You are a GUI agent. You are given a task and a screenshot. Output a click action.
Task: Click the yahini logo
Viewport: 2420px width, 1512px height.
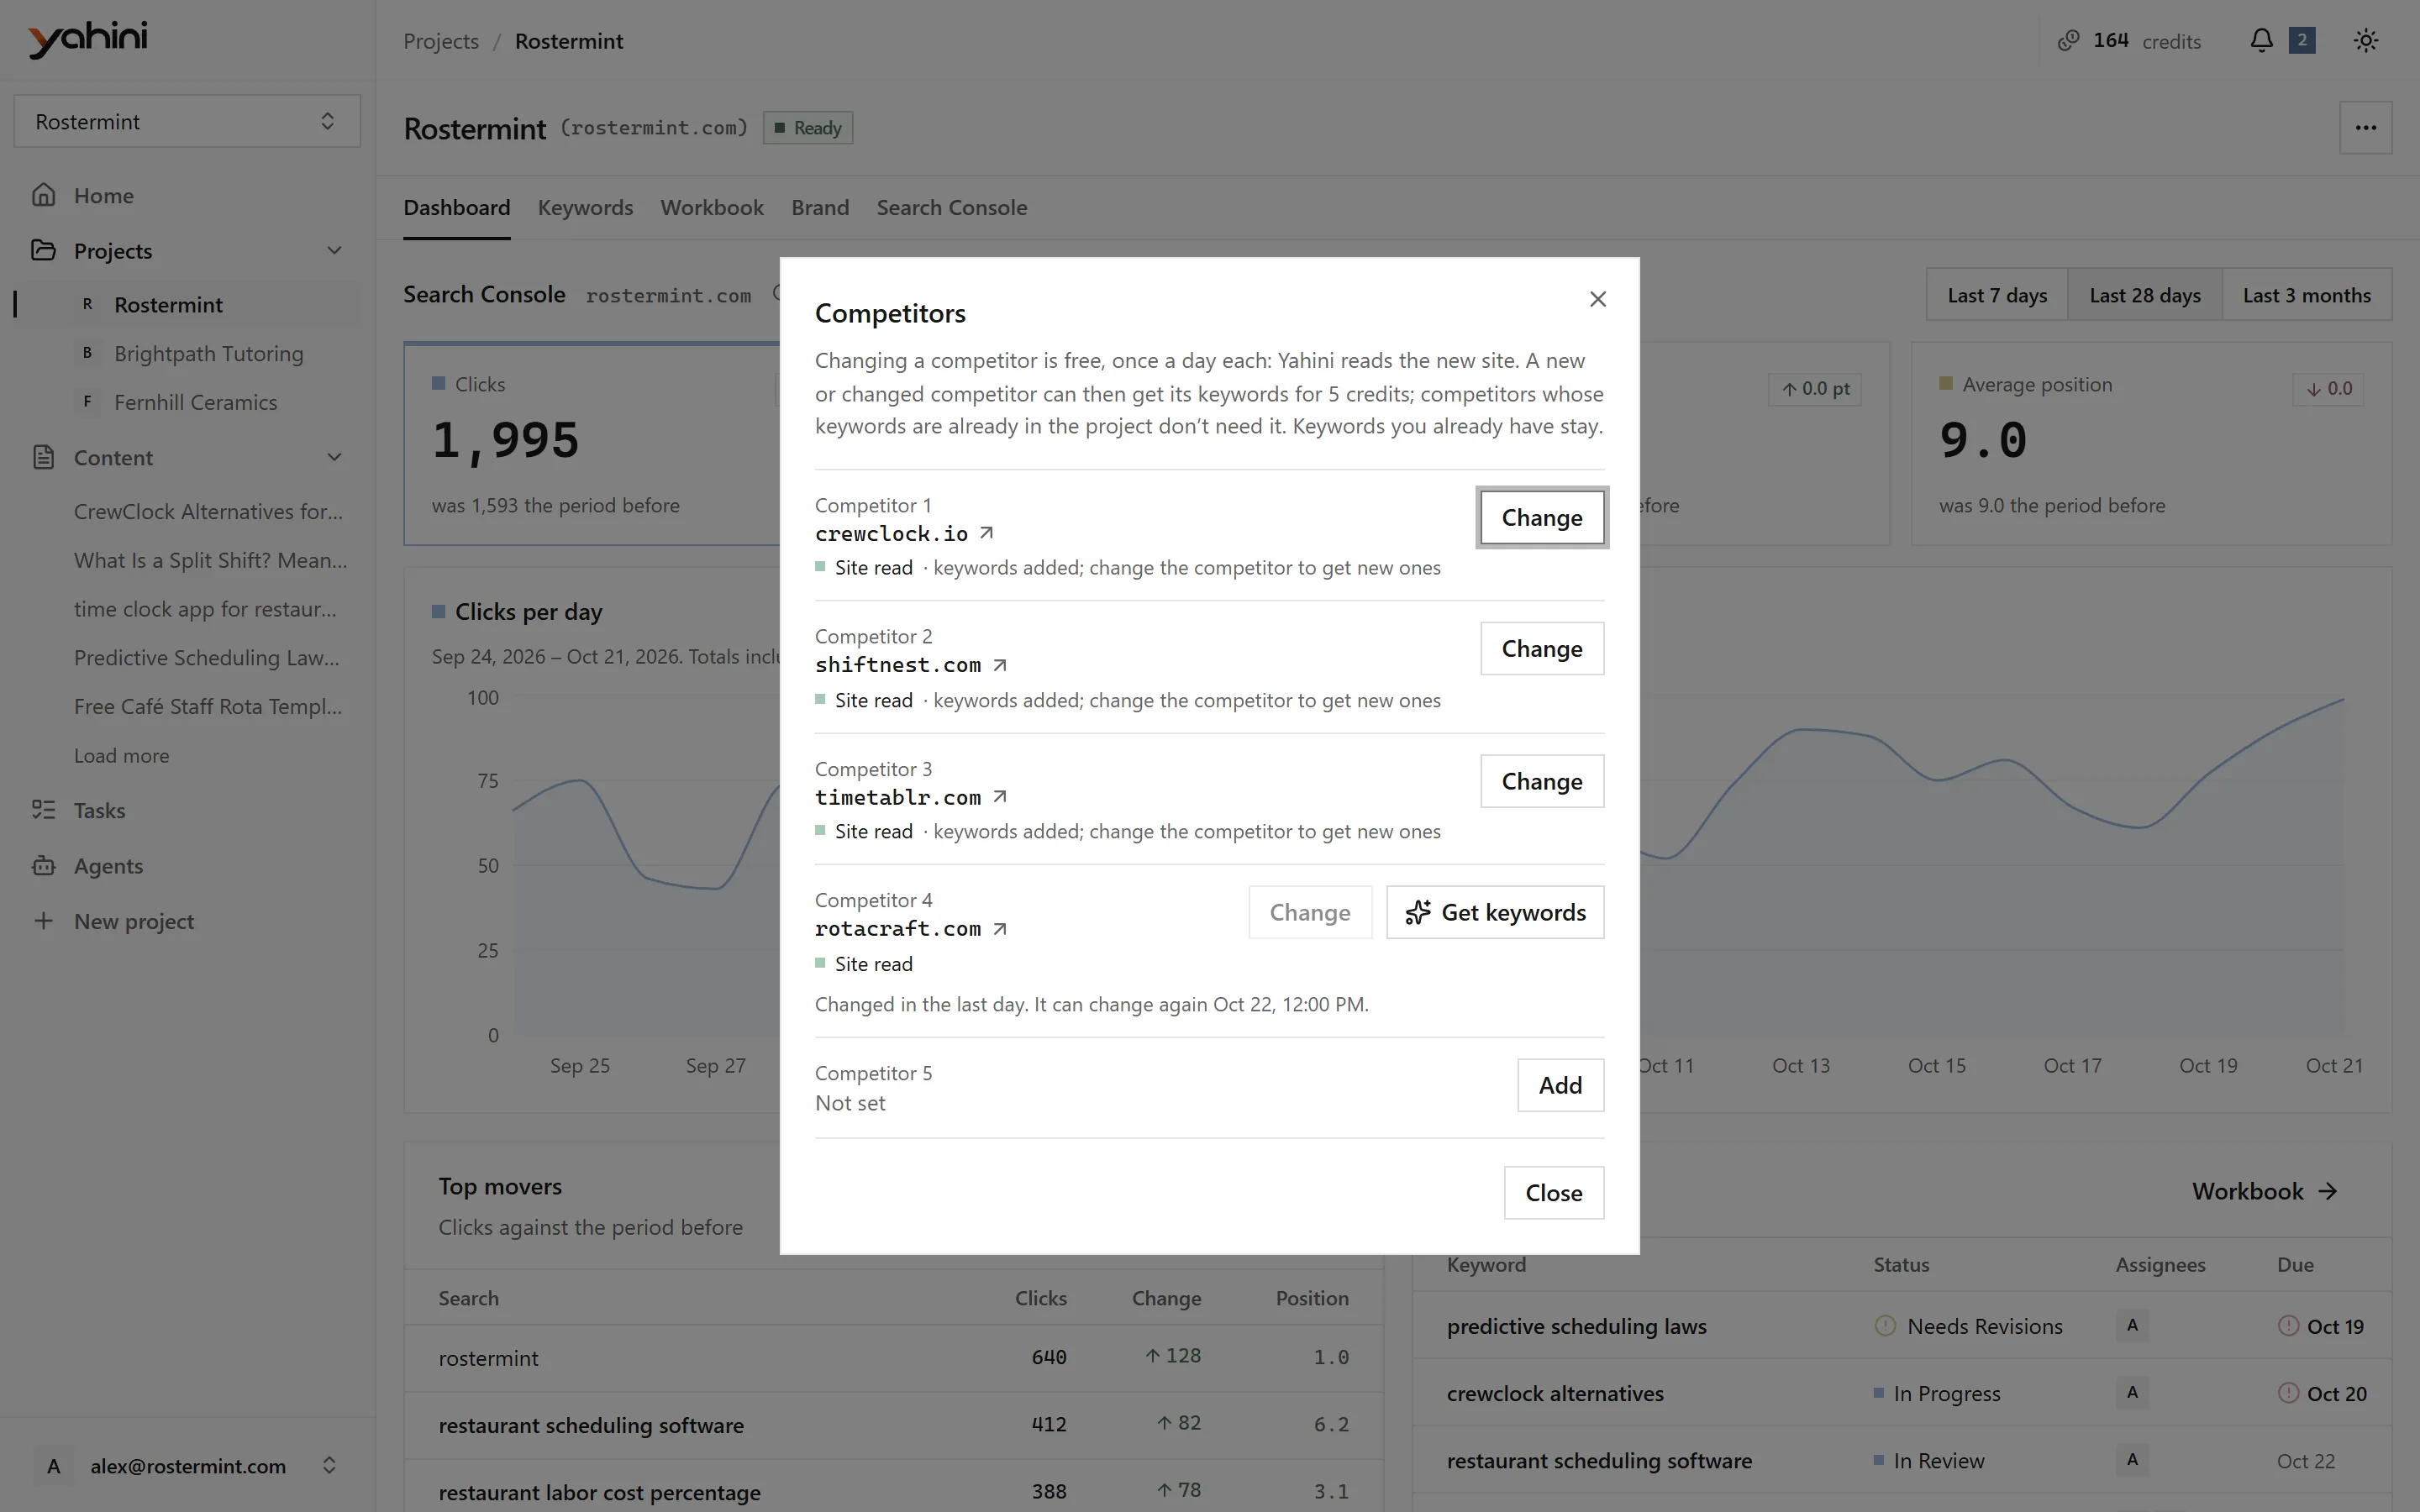tap(88, 40)
